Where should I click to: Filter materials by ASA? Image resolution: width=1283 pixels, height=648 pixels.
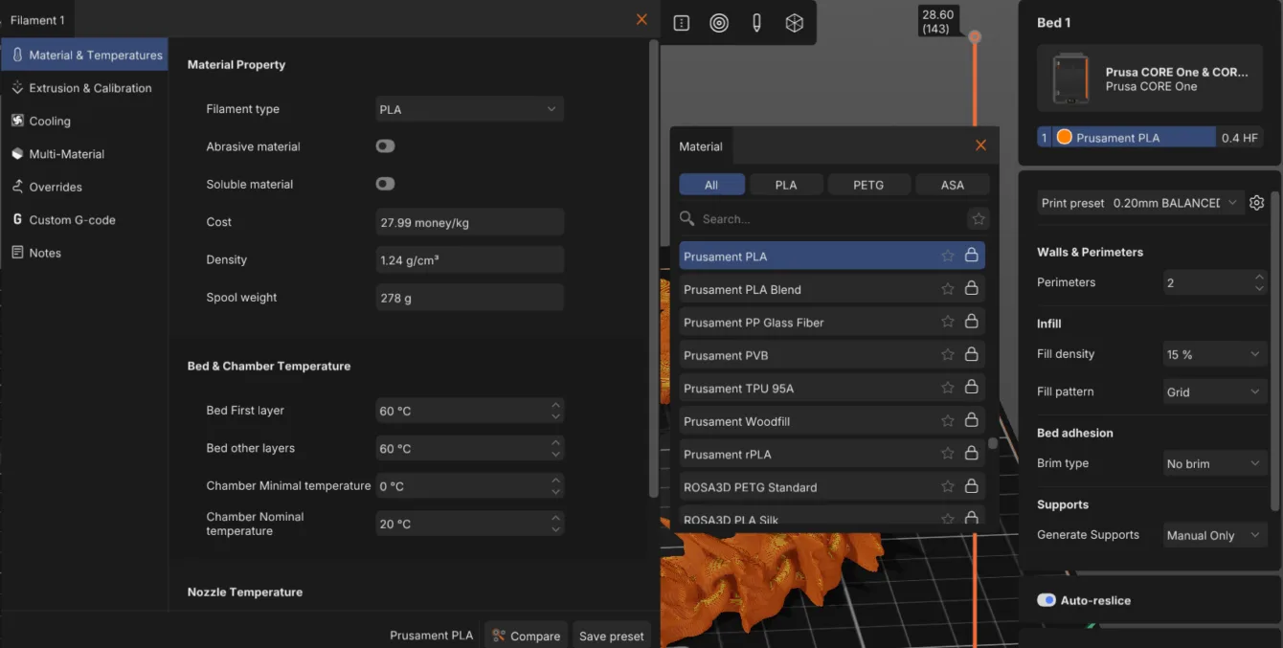point(953,185)
